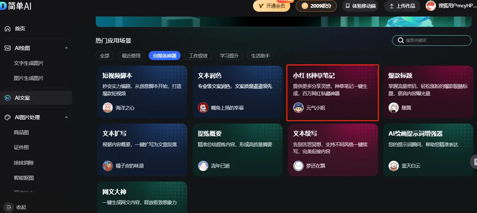
Task: Collapse the AI图片处理 section chevron
Action: (67, 117)
